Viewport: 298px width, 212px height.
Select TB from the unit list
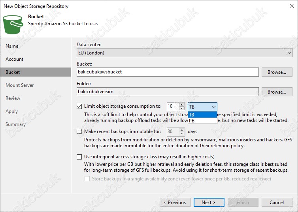click(x=202, y=114)
